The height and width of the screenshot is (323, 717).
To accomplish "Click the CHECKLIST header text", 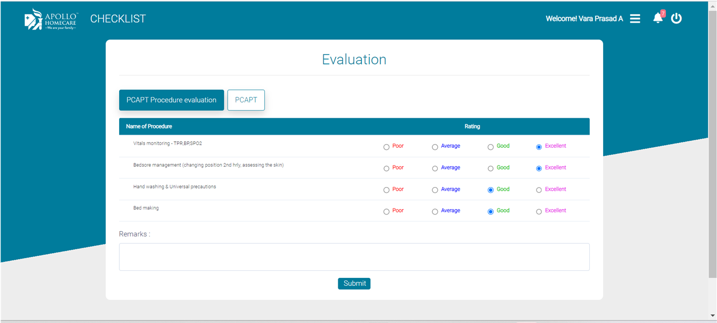I will (118, 18).
